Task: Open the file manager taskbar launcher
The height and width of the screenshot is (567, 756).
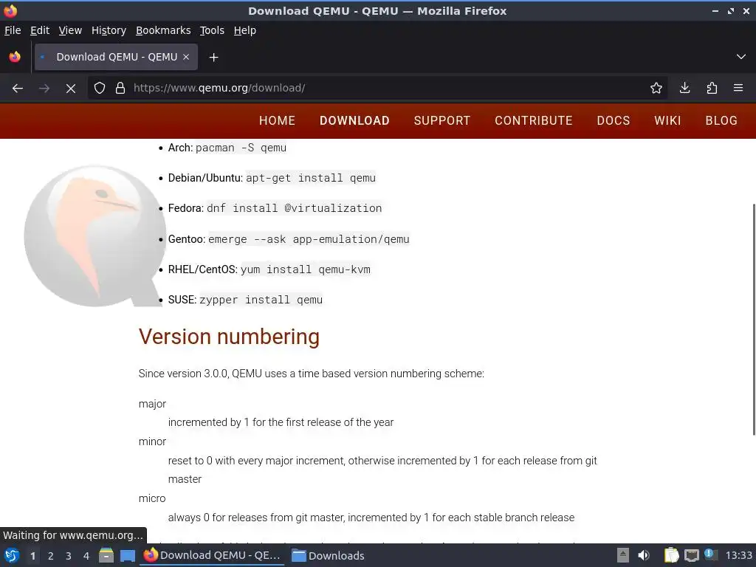Action: 106,555
